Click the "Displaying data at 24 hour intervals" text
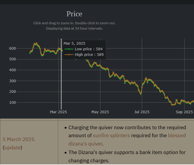The height and width of the screenshot is (165, 194). pos(74,28)
